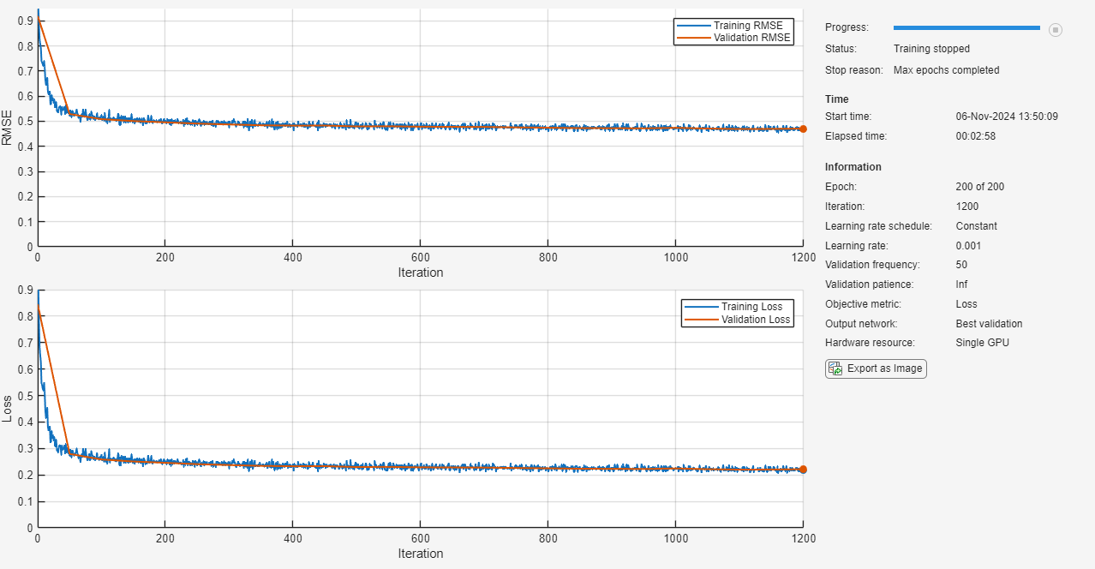Click the Learning rate value 0.001
The width and height of the screenshot is (1095, 569).
click(x=968, y=246)
